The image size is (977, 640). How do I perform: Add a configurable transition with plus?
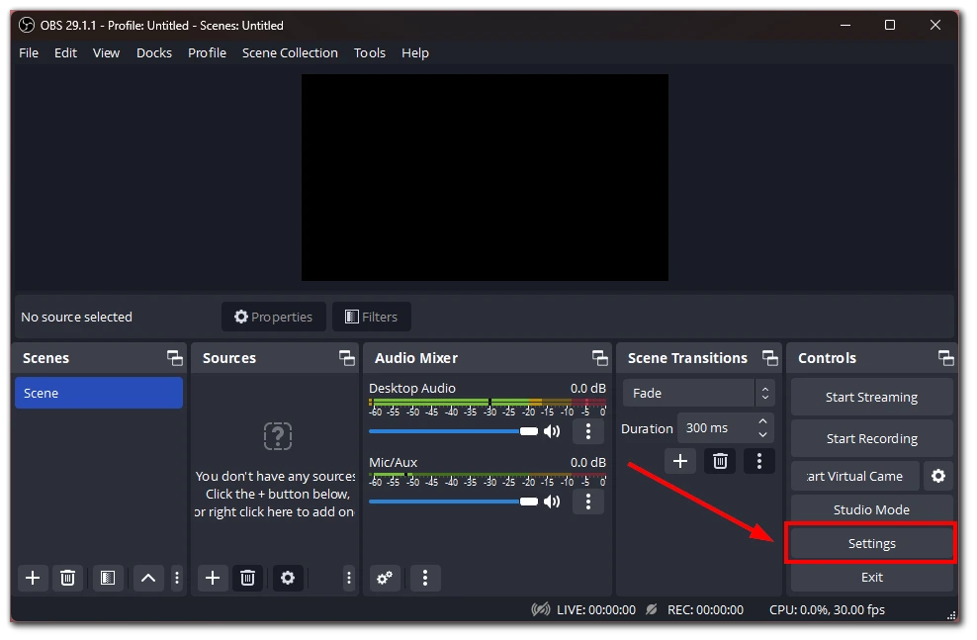(680, 461)
